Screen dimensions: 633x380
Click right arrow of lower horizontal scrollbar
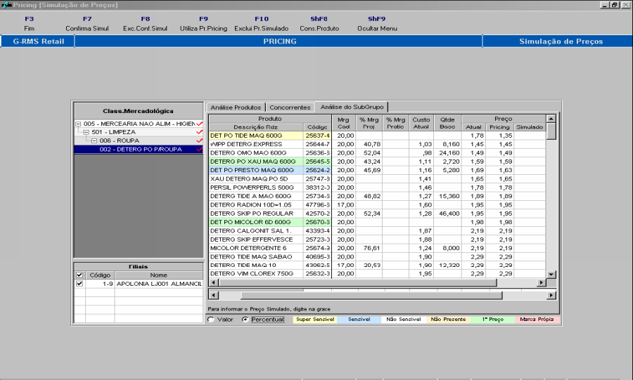point(551,295)
